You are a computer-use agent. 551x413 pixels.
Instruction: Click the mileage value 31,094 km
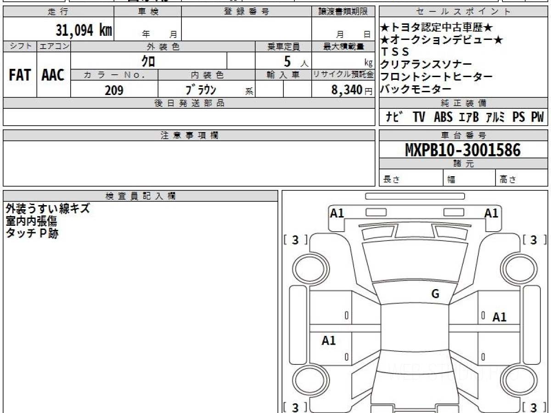(x=84, y=30)
